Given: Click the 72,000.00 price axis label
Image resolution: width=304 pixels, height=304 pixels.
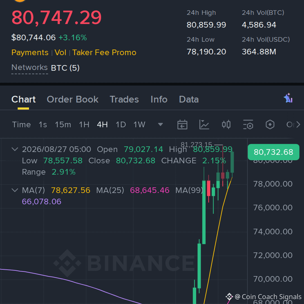Looking at the screenshot, I should pos(273,255).
